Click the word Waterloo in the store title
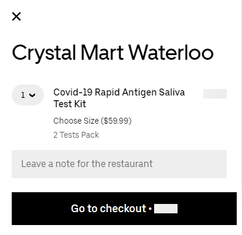The width and height of the screenshot is (242, 235). pyautogui.click(x=171, y=52)
